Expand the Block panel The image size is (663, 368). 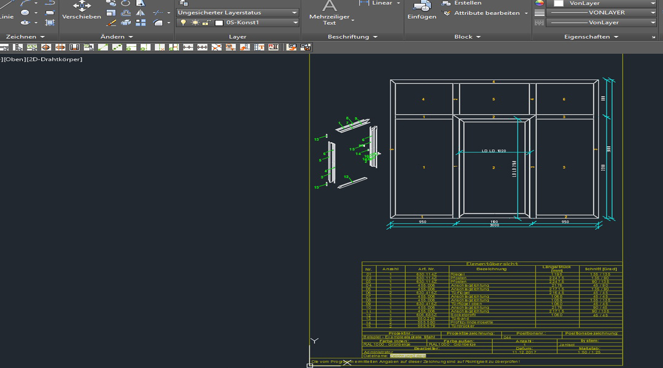click(x=467, y=37)
